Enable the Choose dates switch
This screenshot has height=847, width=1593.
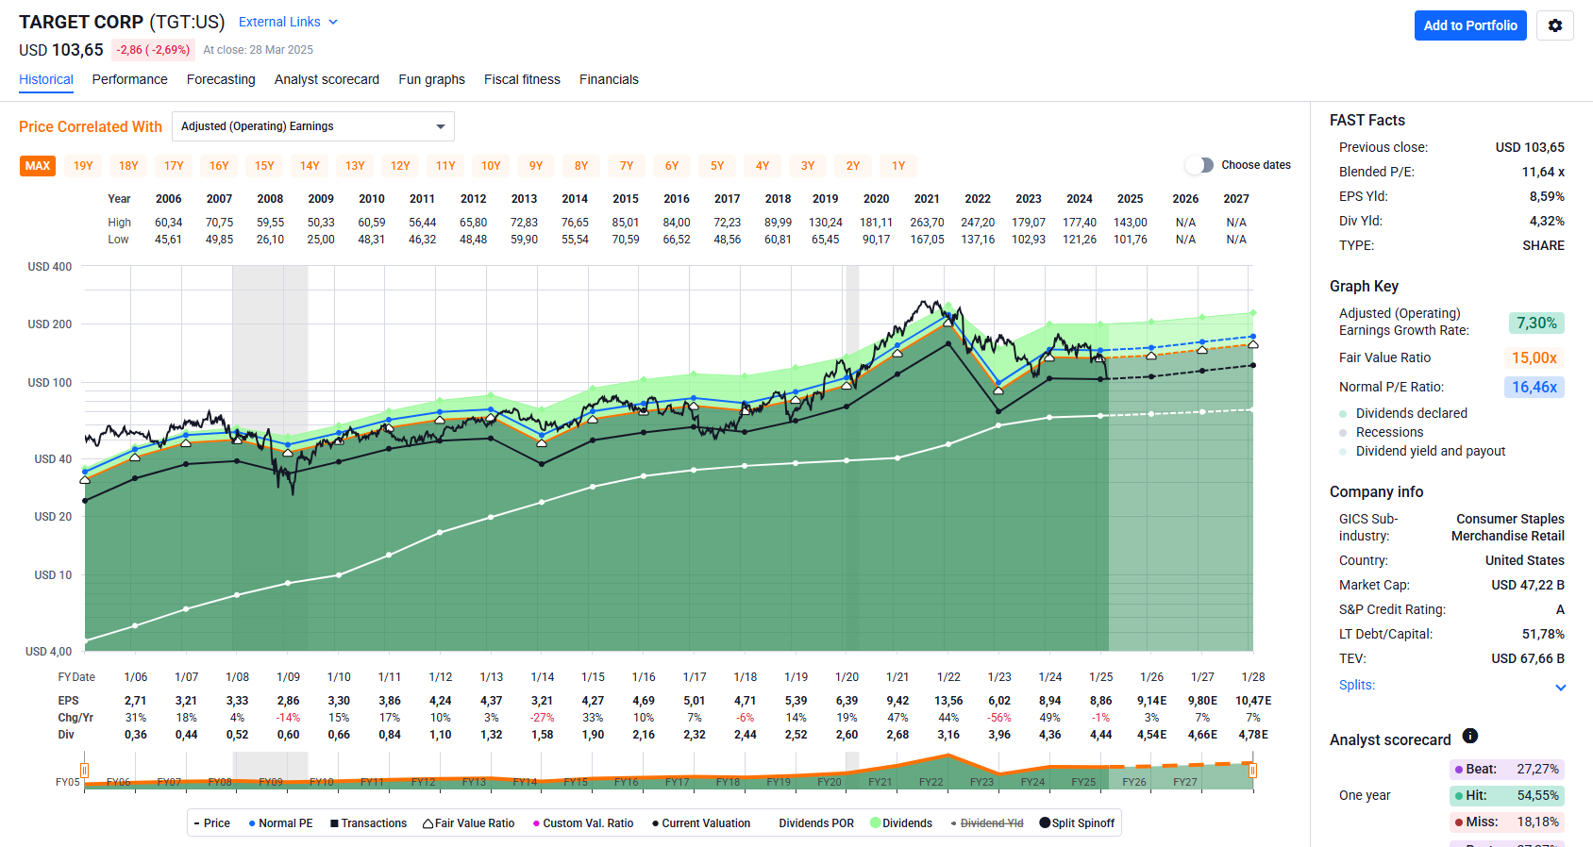pos(1199,165)
